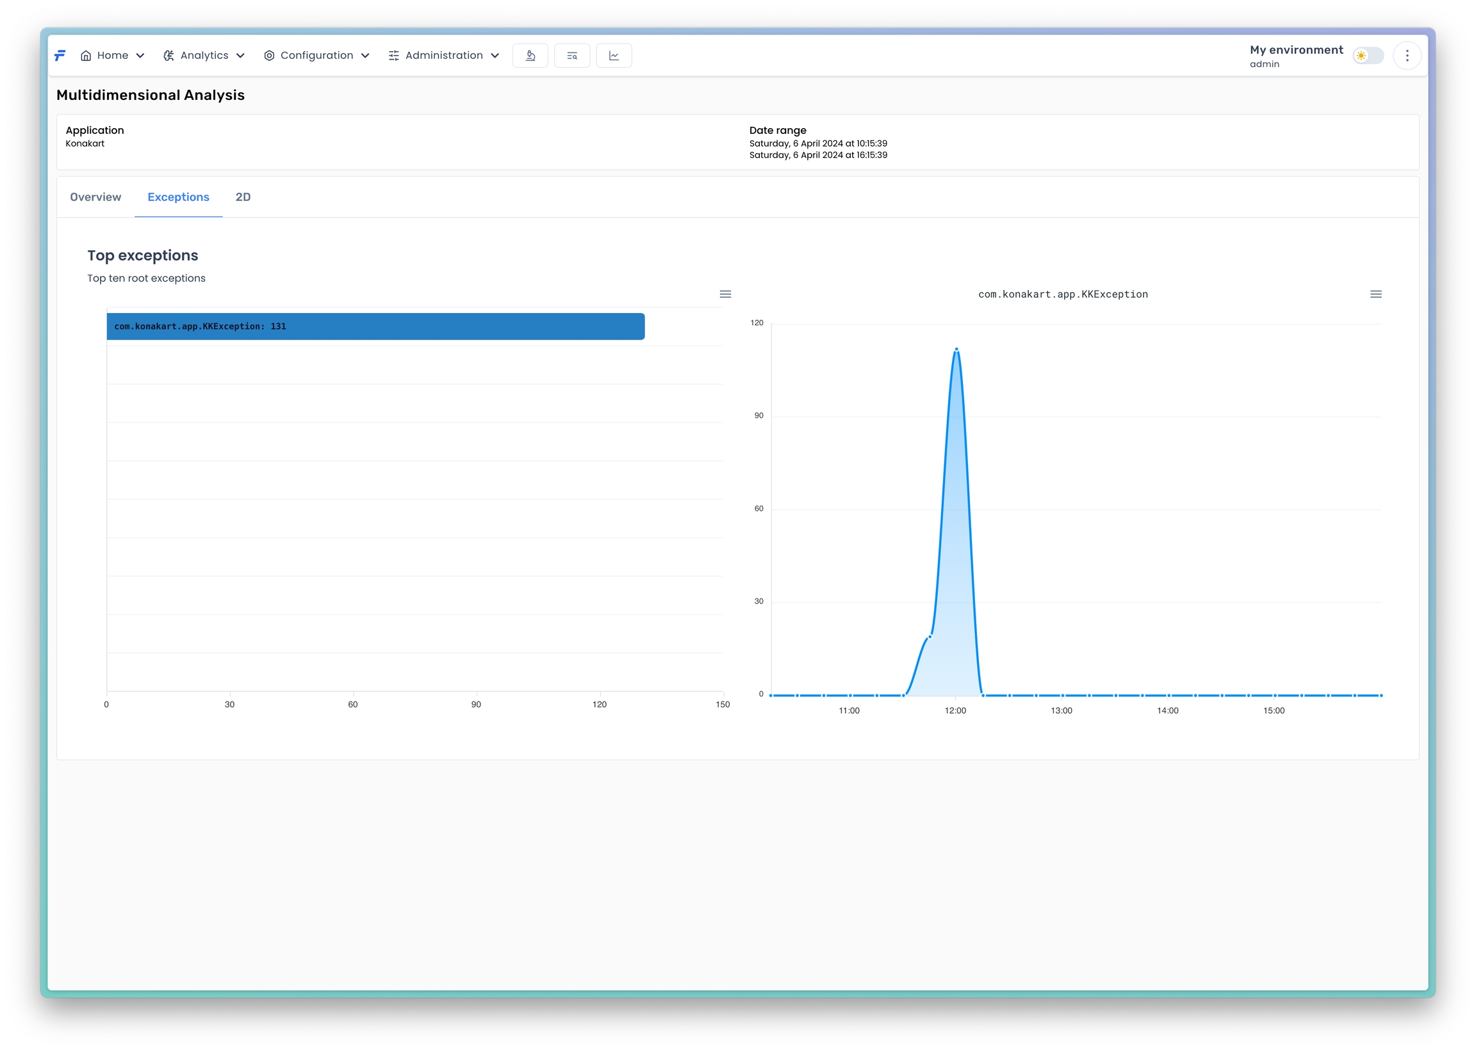This screenshot has width=1476, height=1051.
Task: Click the microscope analysis toolbar icon
Action: [530, 56]
